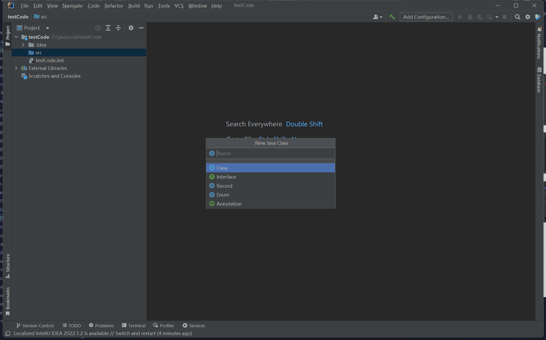Click the Profiler run icon
Viewport: 546px width, 340px height.
point(490,17)
